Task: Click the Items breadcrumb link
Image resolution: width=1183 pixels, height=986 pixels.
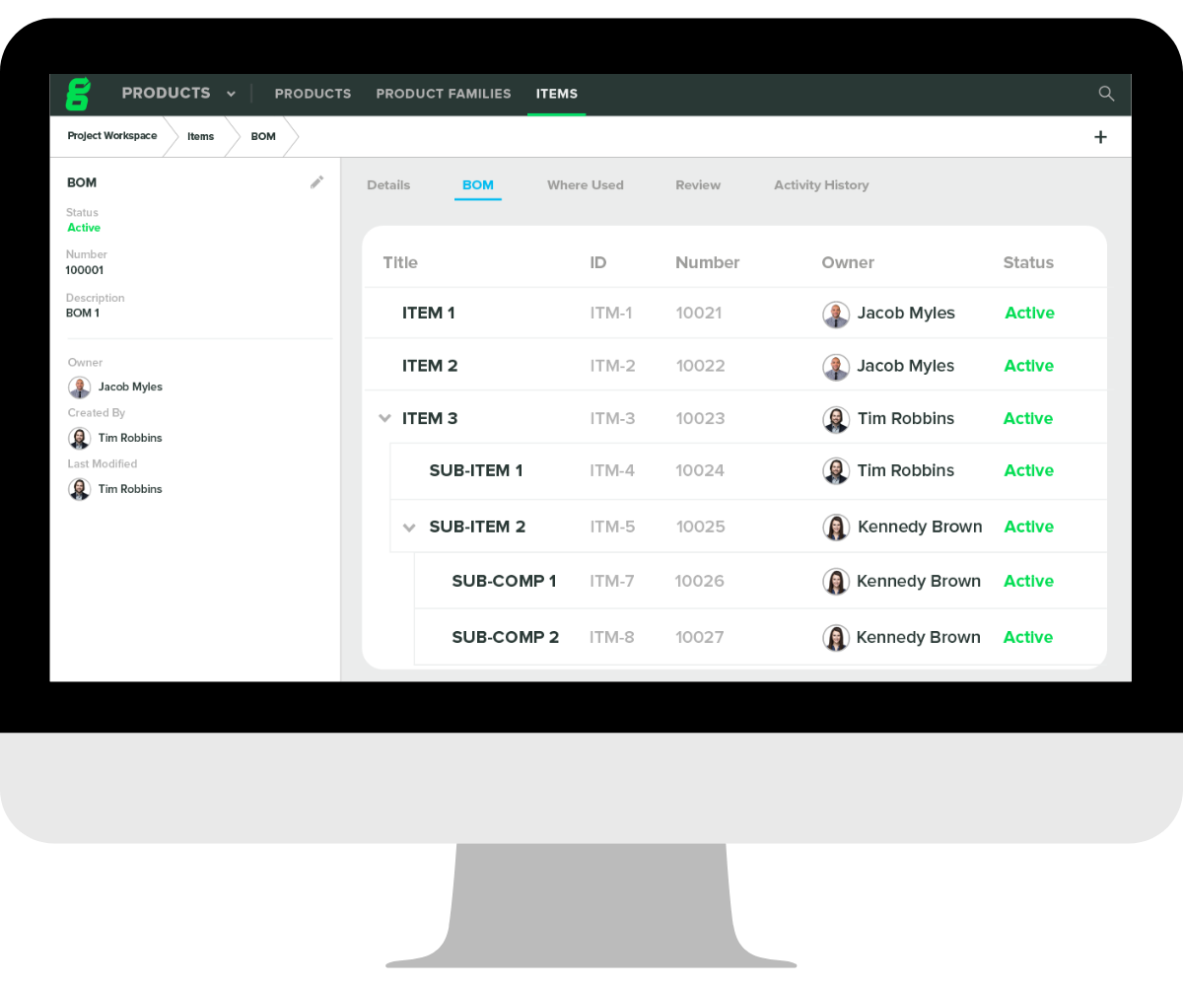Action: (200, 136)
